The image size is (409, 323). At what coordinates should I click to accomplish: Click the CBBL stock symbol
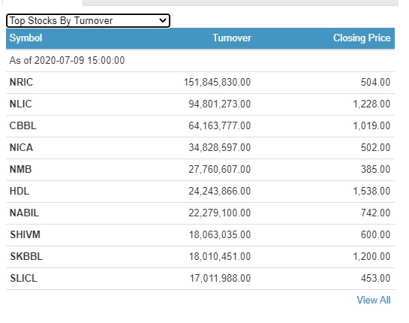coord(23,126)
